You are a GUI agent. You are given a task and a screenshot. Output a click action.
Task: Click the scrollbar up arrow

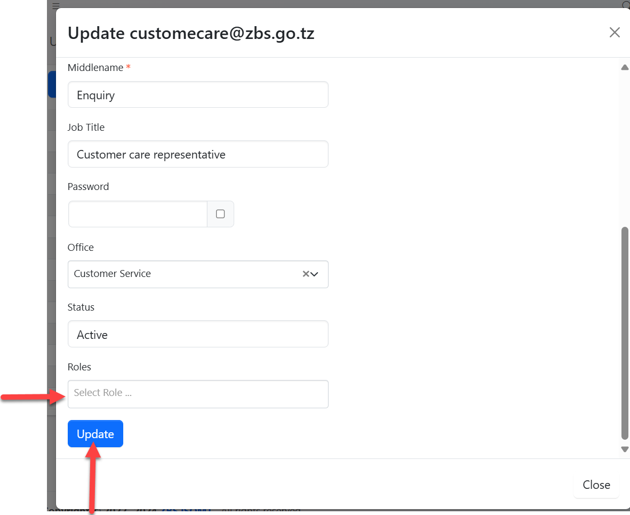click(x=625, y=68)
